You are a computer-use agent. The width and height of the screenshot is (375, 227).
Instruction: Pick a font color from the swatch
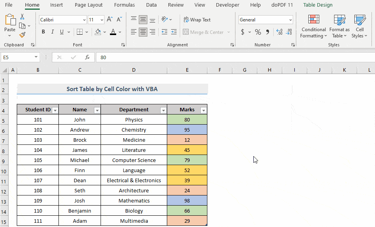113,33
